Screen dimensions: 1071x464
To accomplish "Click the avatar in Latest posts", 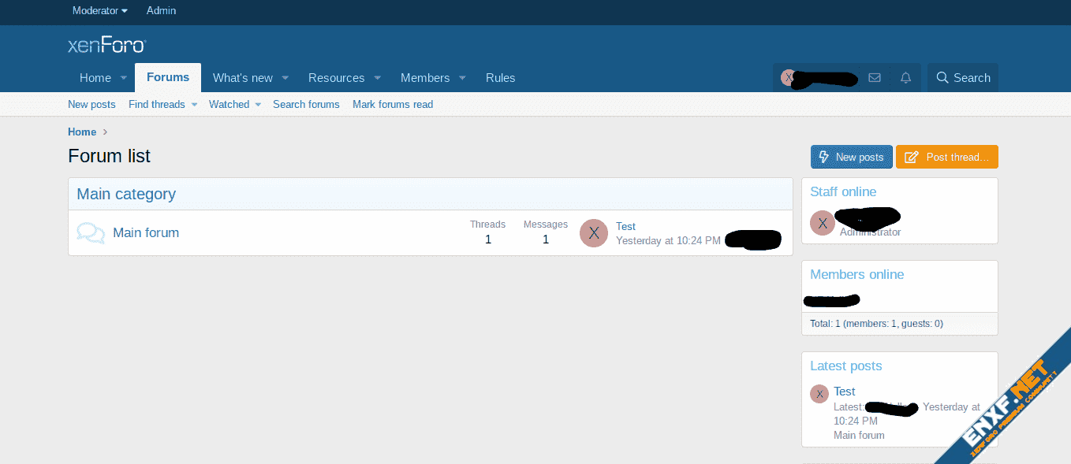I will tap(819, 394).
